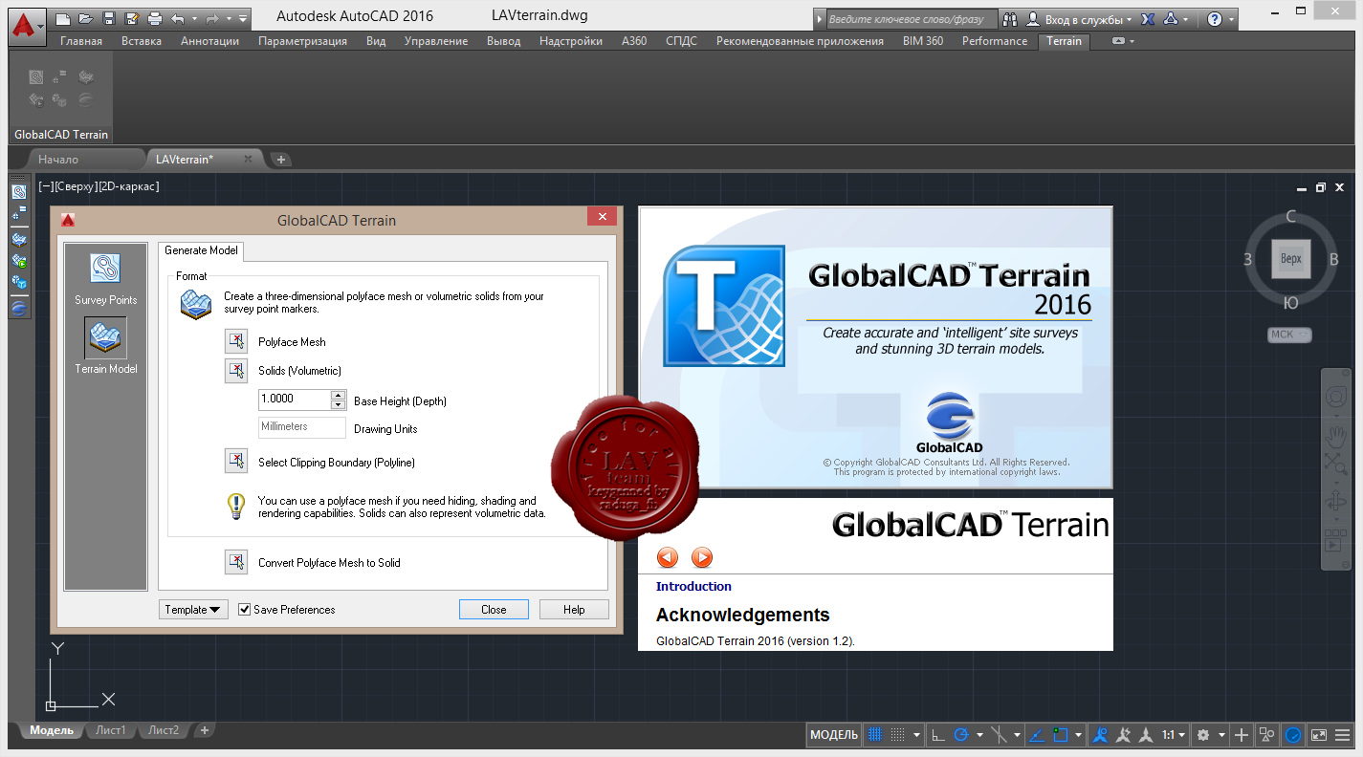The width and height of the screenshot is (1363, 757).
Task: Open the Survey Points toolbar icon on left strip
Action: point(18,192)
